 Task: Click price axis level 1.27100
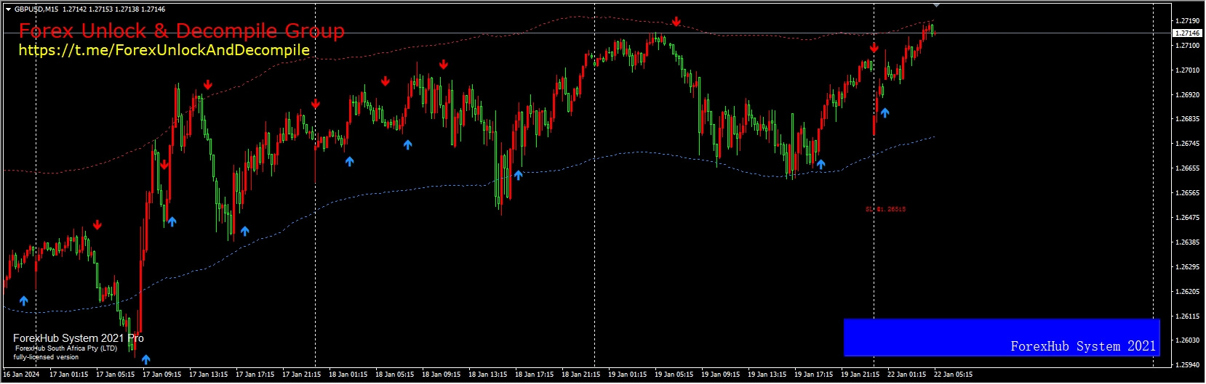click(x=1187, y=46)
